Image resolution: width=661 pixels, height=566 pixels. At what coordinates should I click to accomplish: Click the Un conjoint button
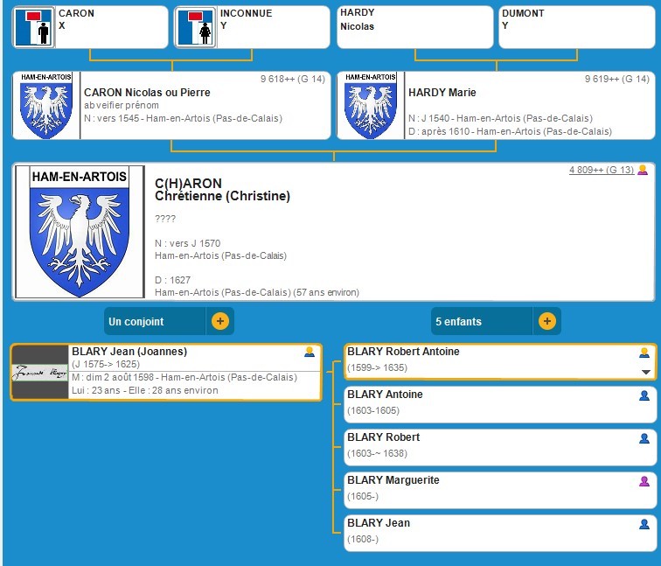click(x=155, y=321)
